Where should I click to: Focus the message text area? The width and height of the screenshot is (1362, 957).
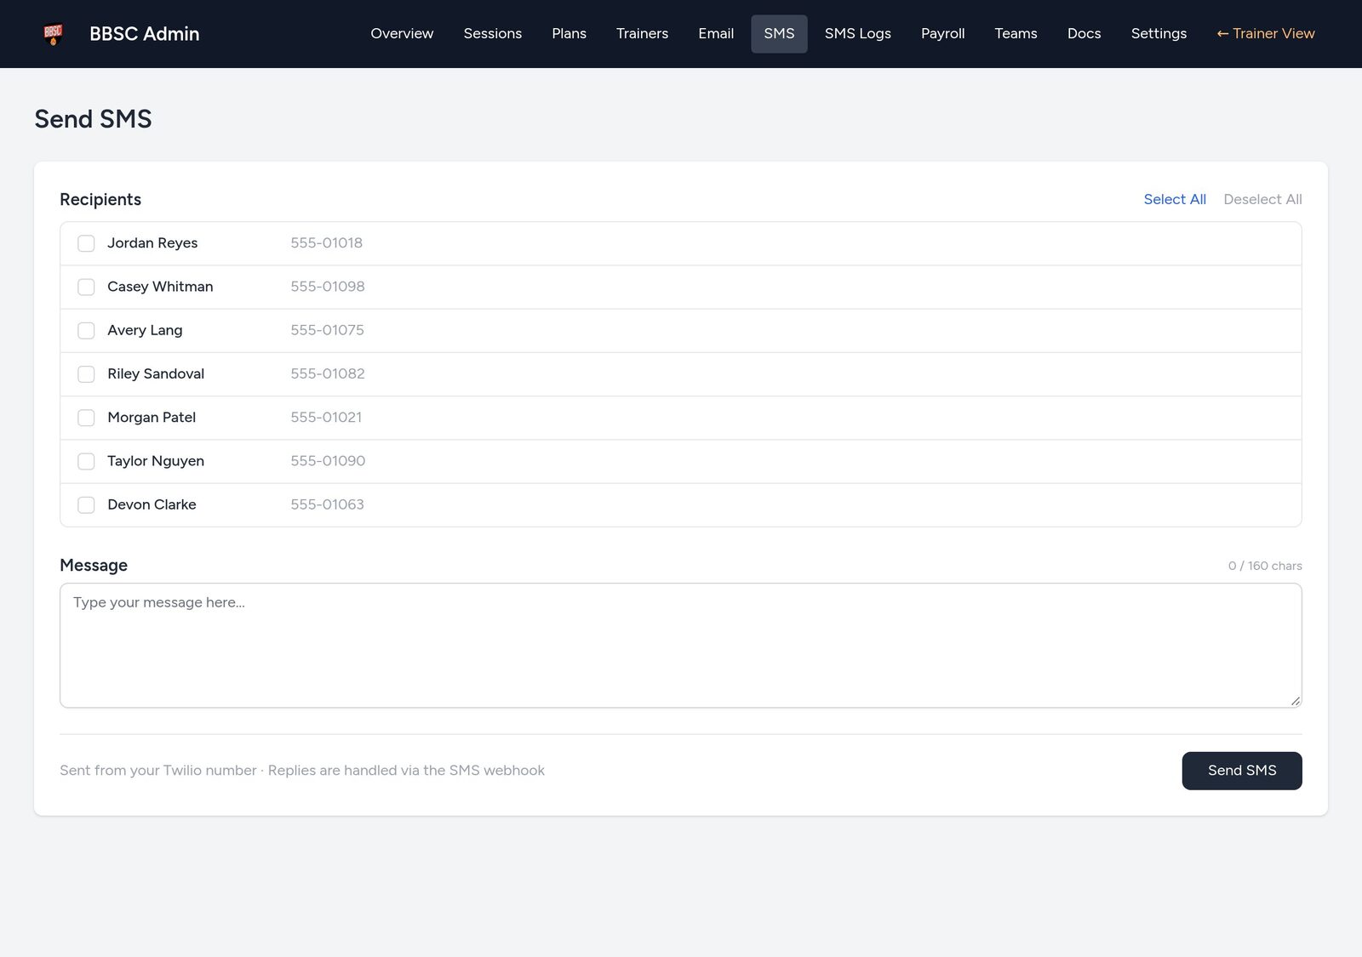[x=681, y=646]
